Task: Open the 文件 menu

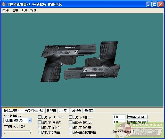Action: click(x=5, y=10)
